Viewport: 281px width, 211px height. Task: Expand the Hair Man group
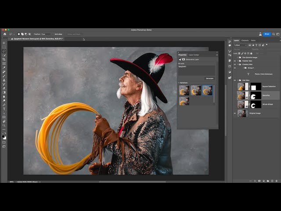pyautogui.click(x=238, y=80)
